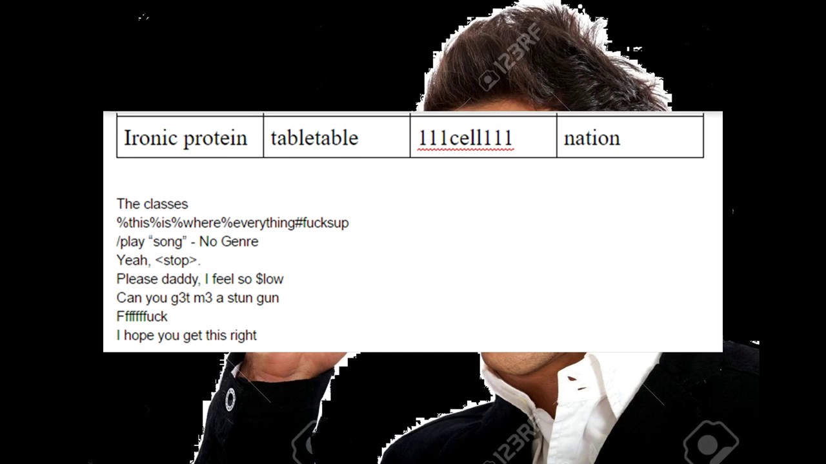The height and width of the screenshot is (464, 826).
Task: Click the "Ironic protein" table cell
Action: point(190,137)
